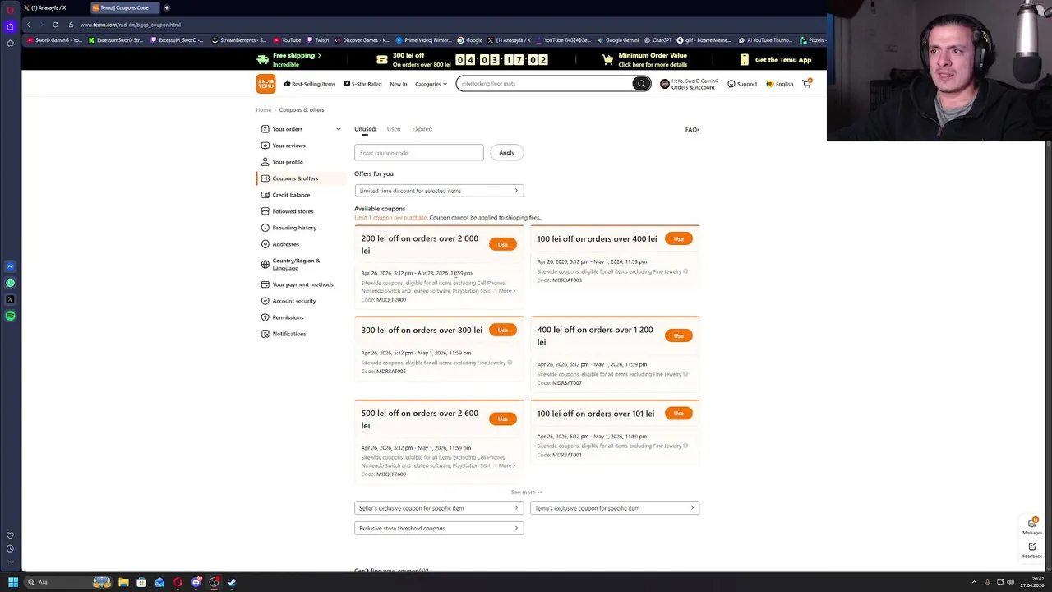Click the info icon on 300 lei off coupon
Viewport: 1052px width, 592px height.
point(510,363)
